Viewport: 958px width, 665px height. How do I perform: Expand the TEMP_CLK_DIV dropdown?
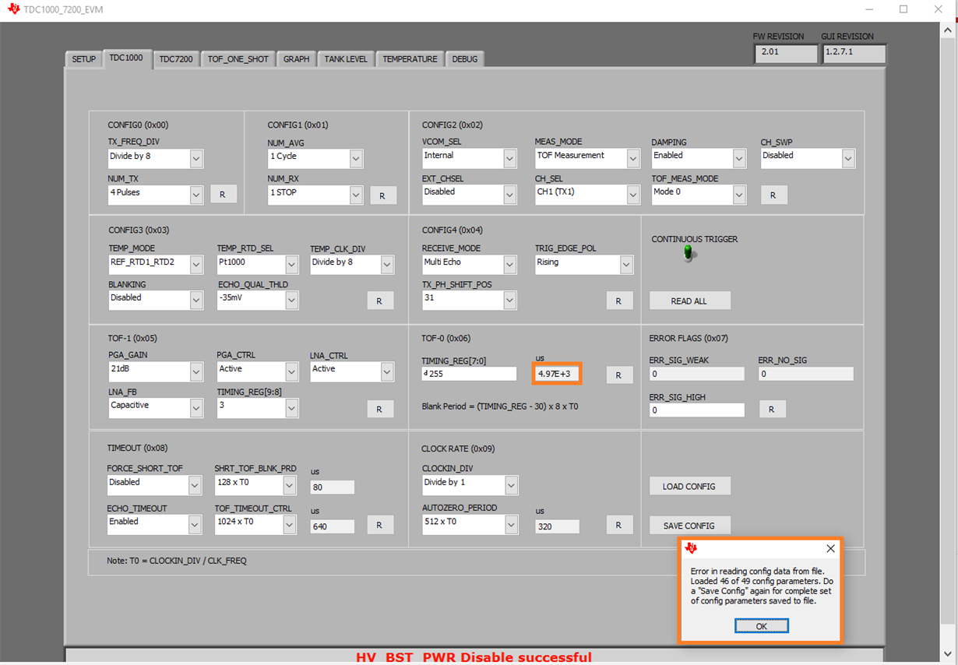pyautogui.click(x=387, y=265)
